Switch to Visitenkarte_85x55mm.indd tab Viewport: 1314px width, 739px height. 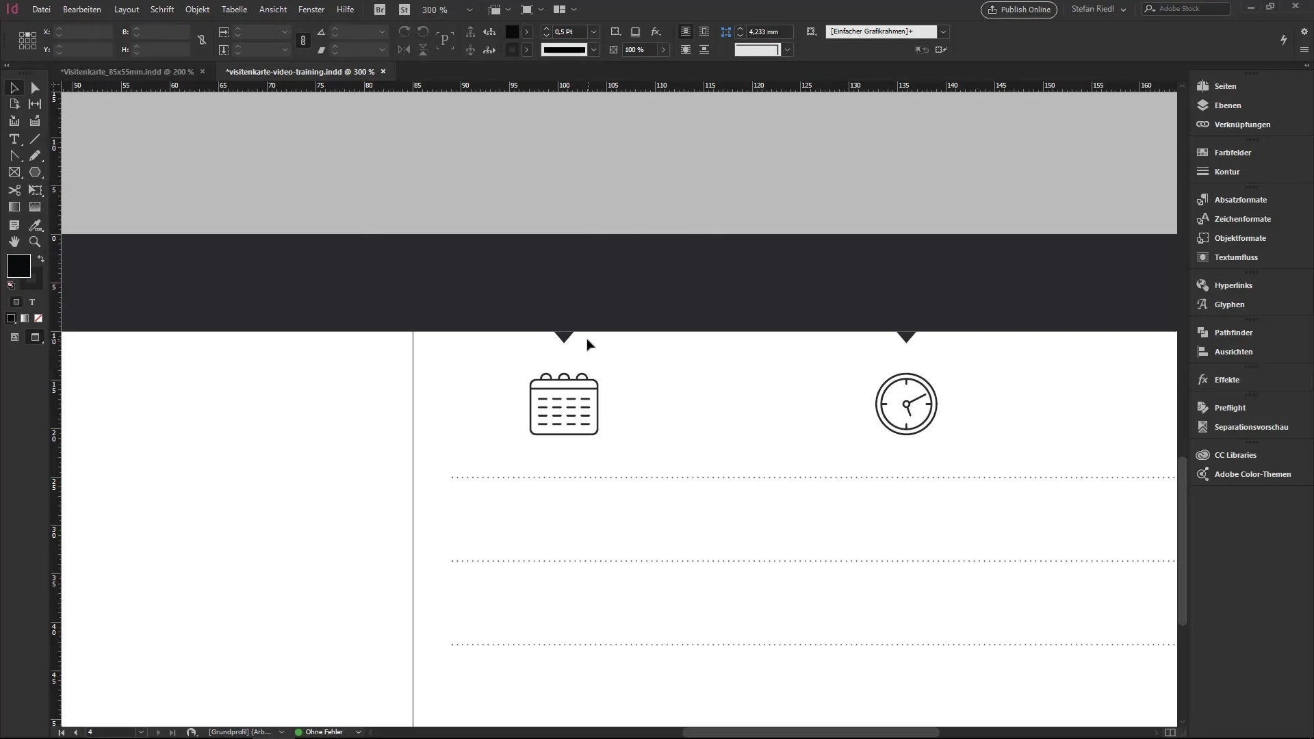127,71
